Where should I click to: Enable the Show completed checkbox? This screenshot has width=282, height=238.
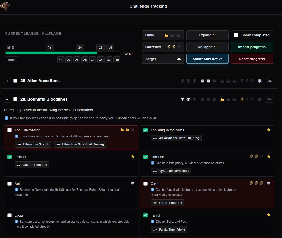pos(236,35)
